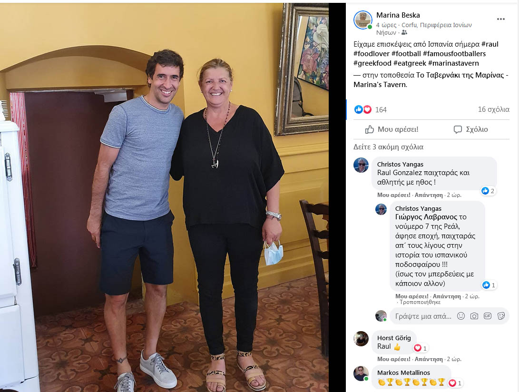Image resolution: width=519 pixels, height=392 pixels.
Task: Open the three-dot post options menu
Action: tap(501, 19)
